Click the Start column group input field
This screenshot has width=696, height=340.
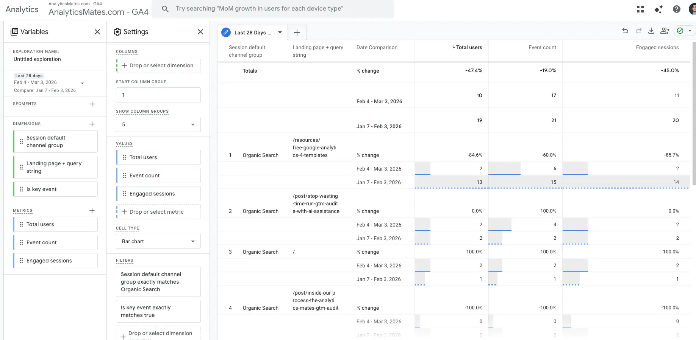[x=158, y=95]
